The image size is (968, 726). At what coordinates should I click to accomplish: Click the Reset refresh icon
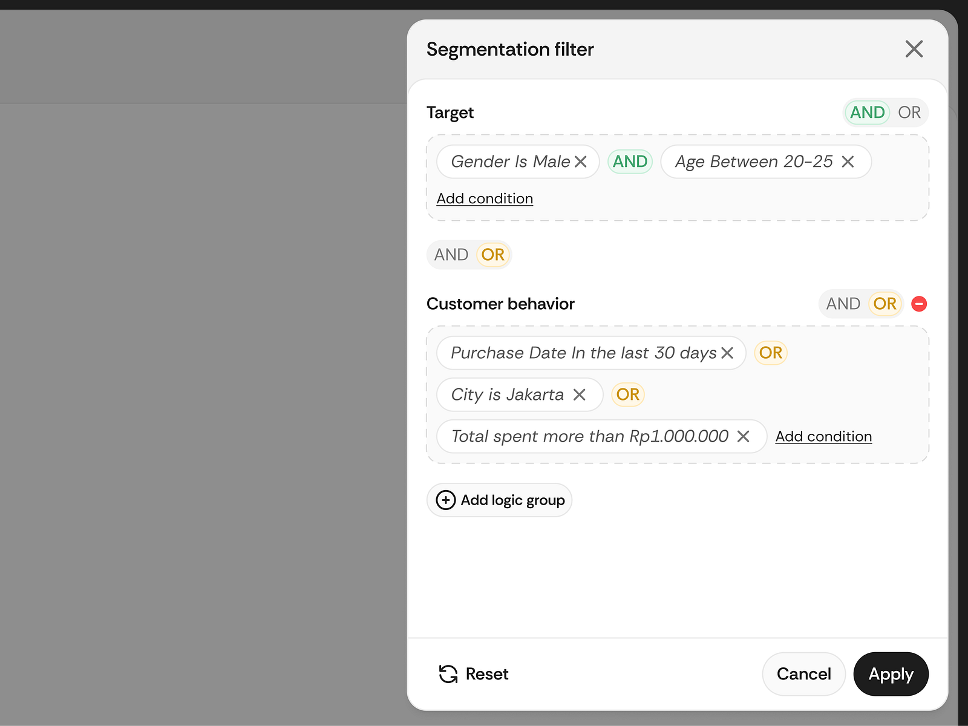[x=448, y=674]
